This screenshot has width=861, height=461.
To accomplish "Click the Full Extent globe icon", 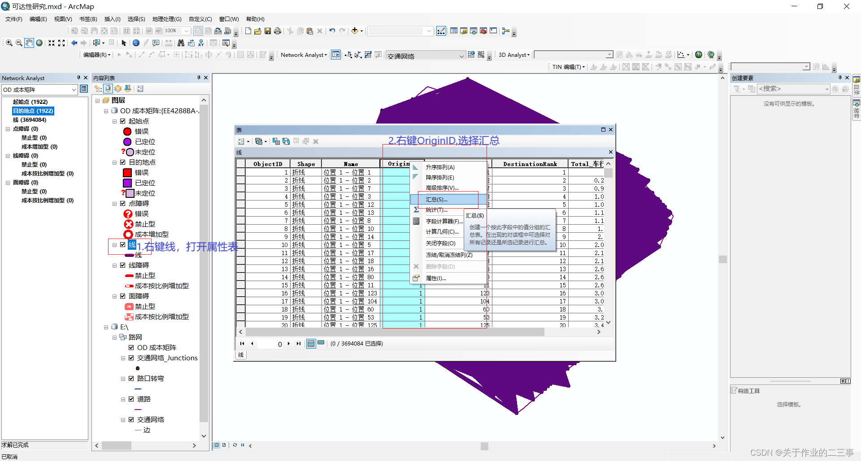I will tap(39, 43).
